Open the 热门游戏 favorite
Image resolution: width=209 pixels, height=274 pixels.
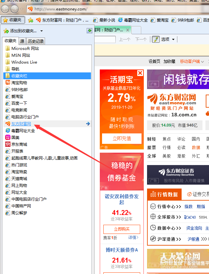[x=47, y=165]
